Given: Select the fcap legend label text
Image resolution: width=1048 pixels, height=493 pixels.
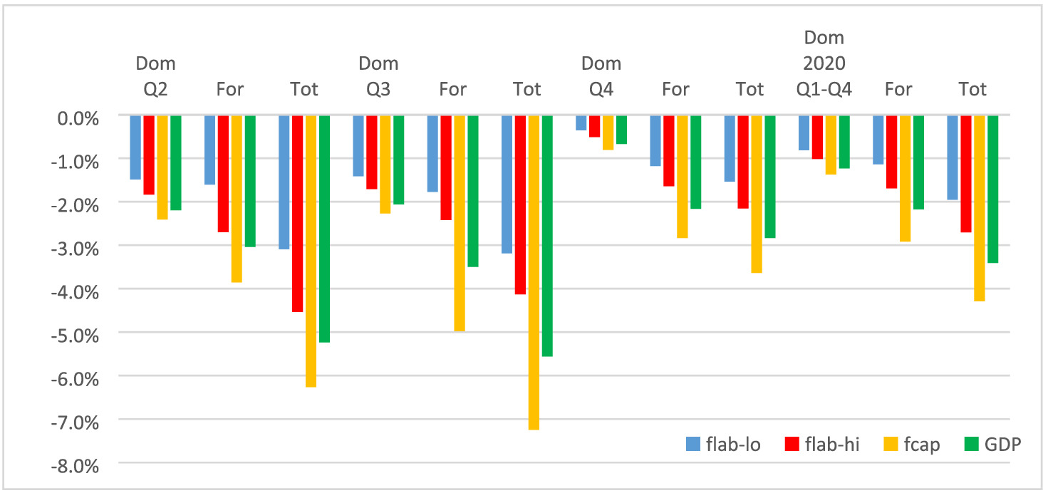Looking at the screenshot, I should (x=921, y=445).
